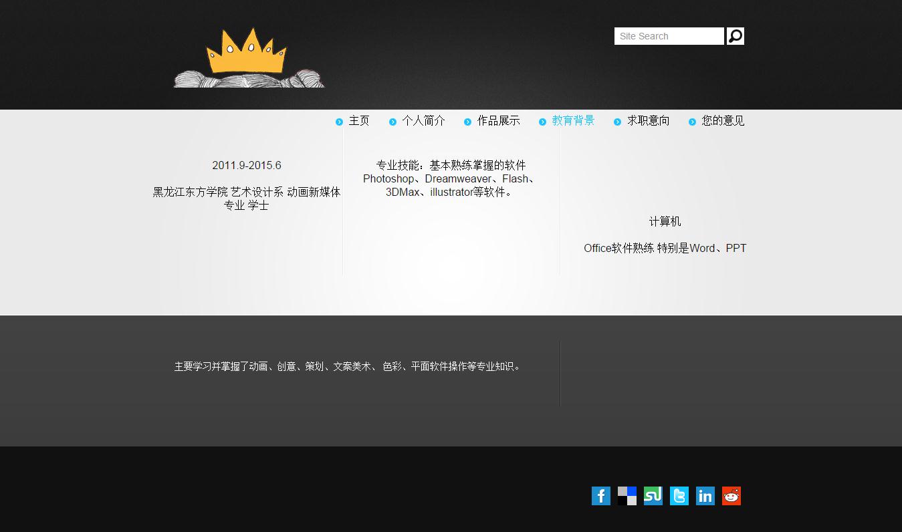Open the 个人简介 navigation item

coord(423,121)
